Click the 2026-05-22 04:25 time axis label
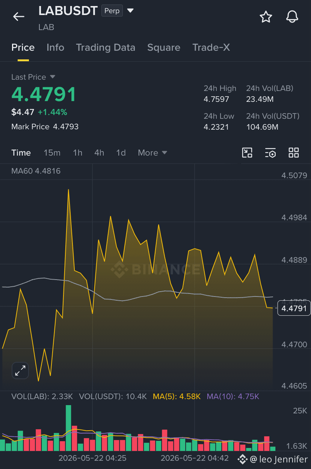Viewport: 311px width, 469px height. [92, 458]
